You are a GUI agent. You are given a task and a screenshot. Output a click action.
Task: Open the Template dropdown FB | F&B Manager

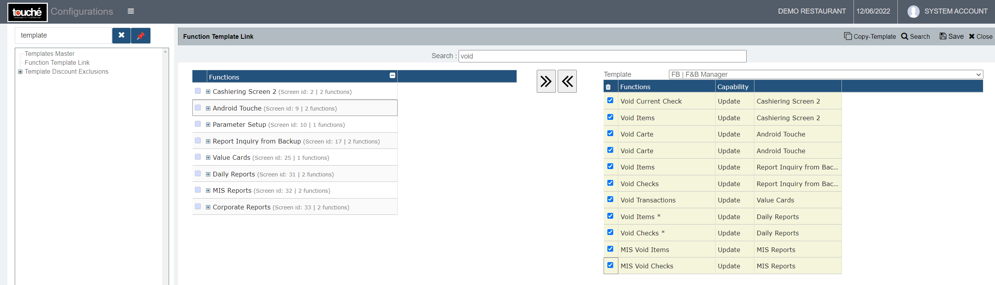826,74
